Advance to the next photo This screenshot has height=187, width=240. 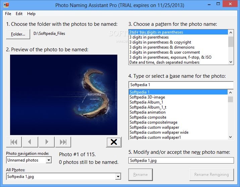coord(47,142)
